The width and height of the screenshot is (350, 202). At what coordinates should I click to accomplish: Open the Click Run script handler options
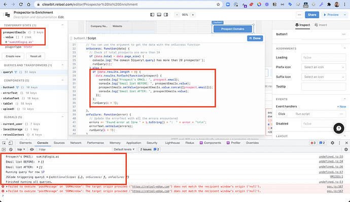pos(341,114)
